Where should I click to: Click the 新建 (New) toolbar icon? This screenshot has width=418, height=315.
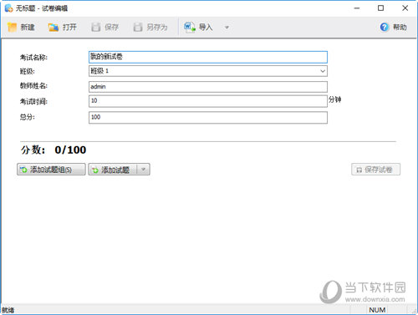[13, 27]
